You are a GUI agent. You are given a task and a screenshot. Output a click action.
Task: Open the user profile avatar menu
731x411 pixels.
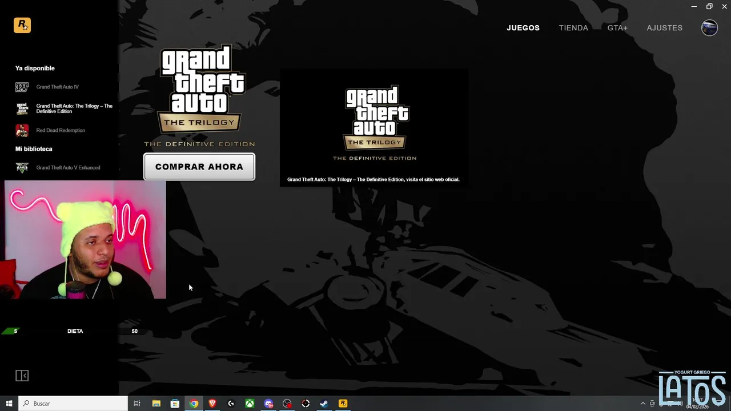point(709,27)
